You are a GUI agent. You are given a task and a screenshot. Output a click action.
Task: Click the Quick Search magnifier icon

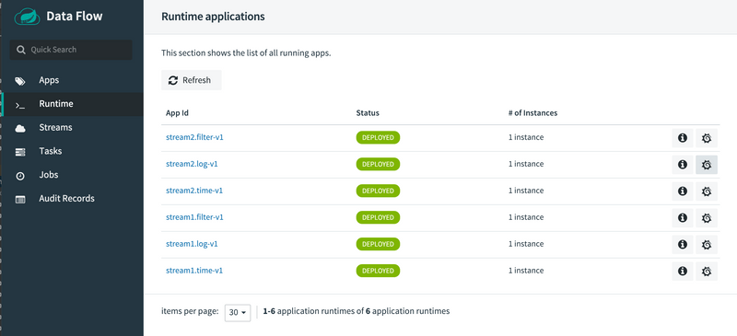(20, 50)
